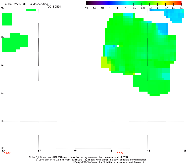Click the latitude label 20
The height and width of the screenshot is (164, 186).
pyautogui.click(x=2, y=148)
